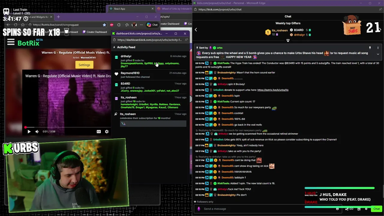Click the purple microphone identity icon
The image size is (384, 216).
[199, 209]
